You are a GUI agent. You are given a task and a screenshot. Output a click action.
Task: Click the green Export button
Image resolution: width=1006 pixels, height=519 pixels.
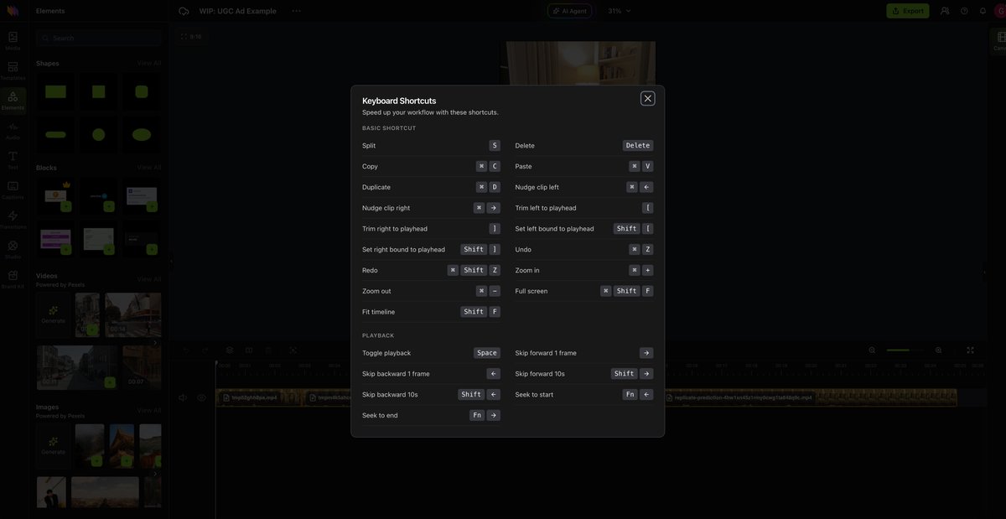coord(908,11)
